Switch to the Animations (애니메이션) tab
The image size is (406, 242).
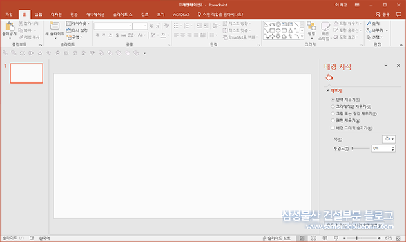(95, 14)
